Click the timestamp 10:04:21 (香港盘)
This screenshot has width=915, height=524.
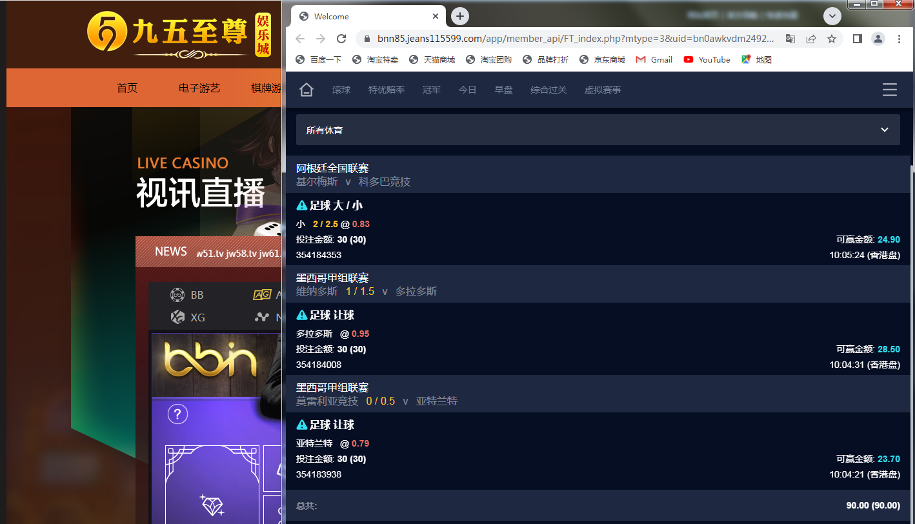(865, 474)
